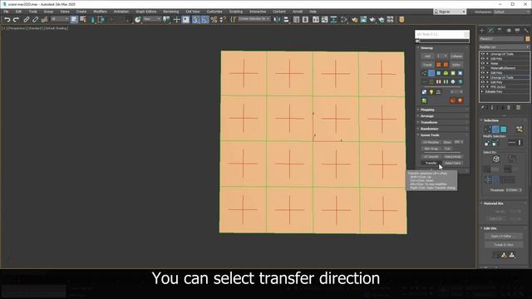Open the Scripting menu
The height and width of the screenshot is (299, 532).
(x=236, y=12)
